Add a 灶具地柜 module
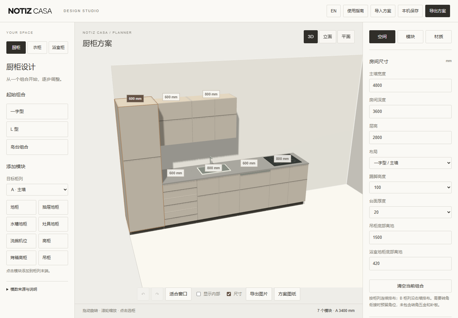This screenshot has height=318, width=458. pos(53,224)
